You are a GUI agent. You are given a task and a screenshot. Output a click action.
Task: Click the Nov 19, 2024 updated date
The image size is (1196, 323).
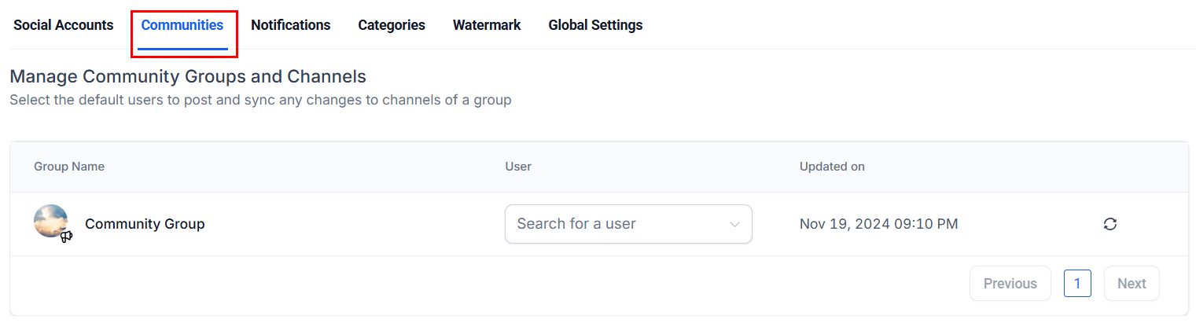[x=878, y=224]
